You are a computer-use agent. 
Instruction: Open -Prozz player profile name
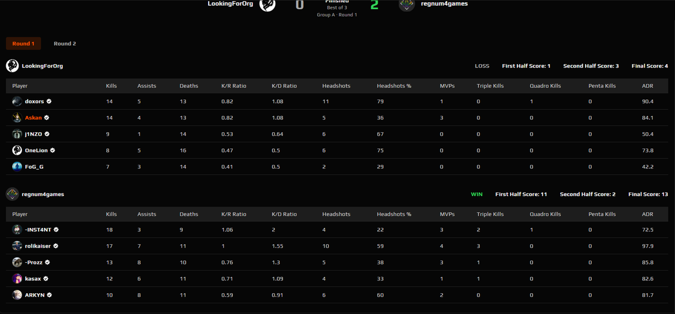tap(34, 262)
